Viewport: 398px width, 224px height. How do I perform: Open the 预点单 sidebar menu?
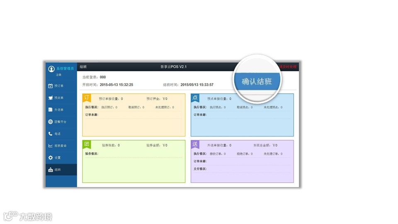[61, 98]
